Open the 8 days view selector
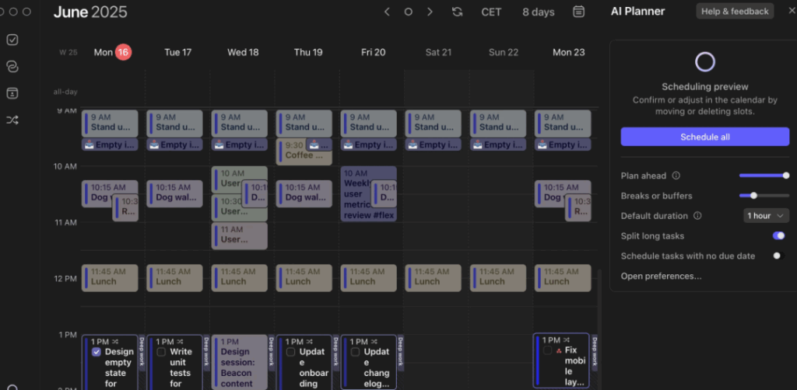This screenshot has width=797, height=390. point(539,12)
